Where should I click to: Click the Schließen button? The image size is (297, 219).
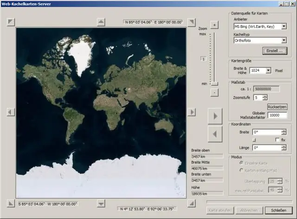click(278, 210)
